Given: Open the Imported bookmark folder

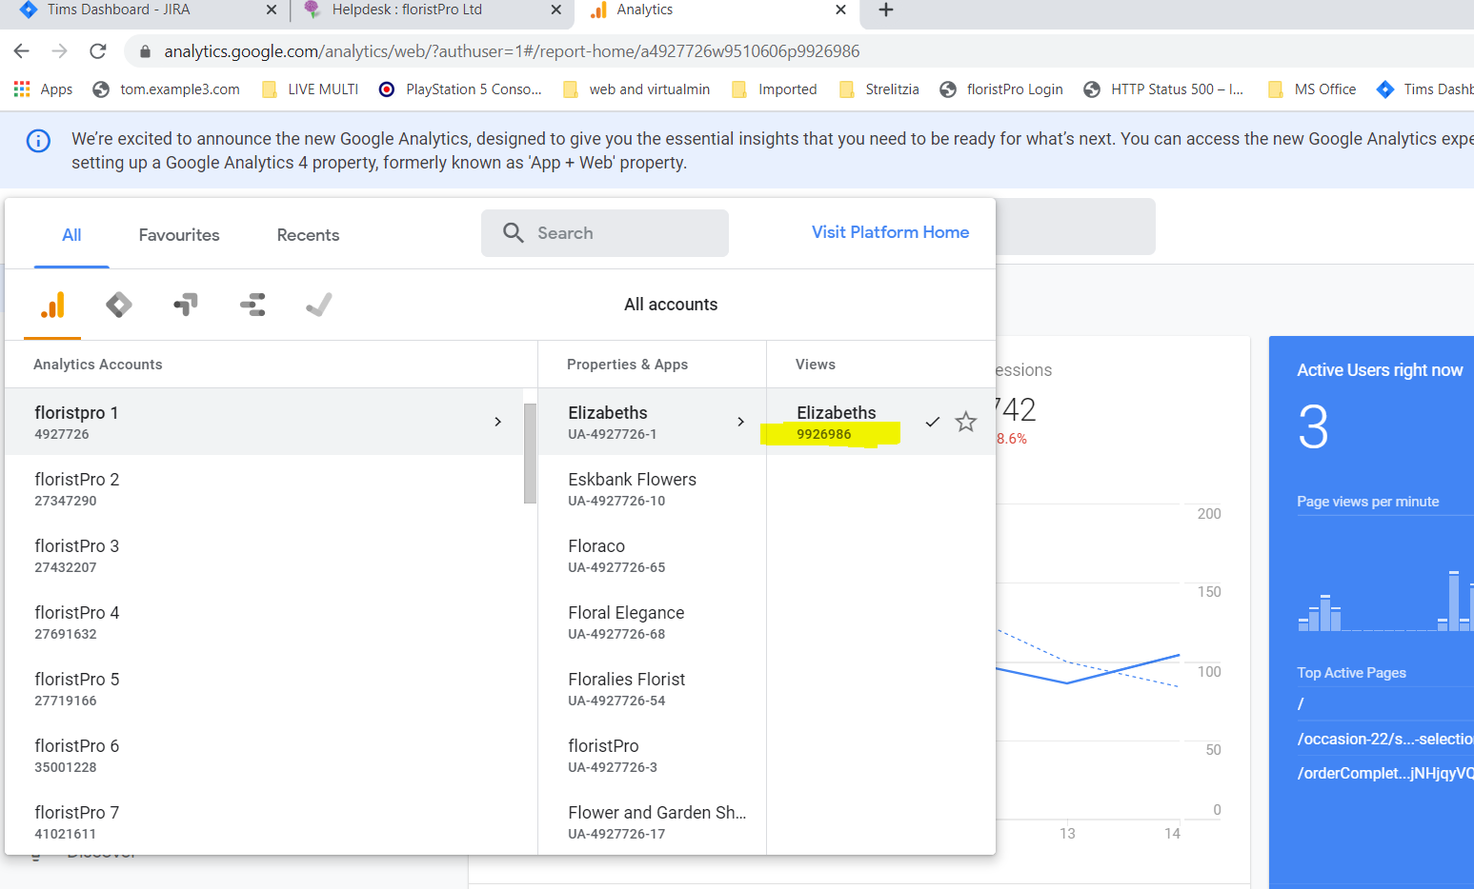Looking at the screenshot, I should coord(775,89).
